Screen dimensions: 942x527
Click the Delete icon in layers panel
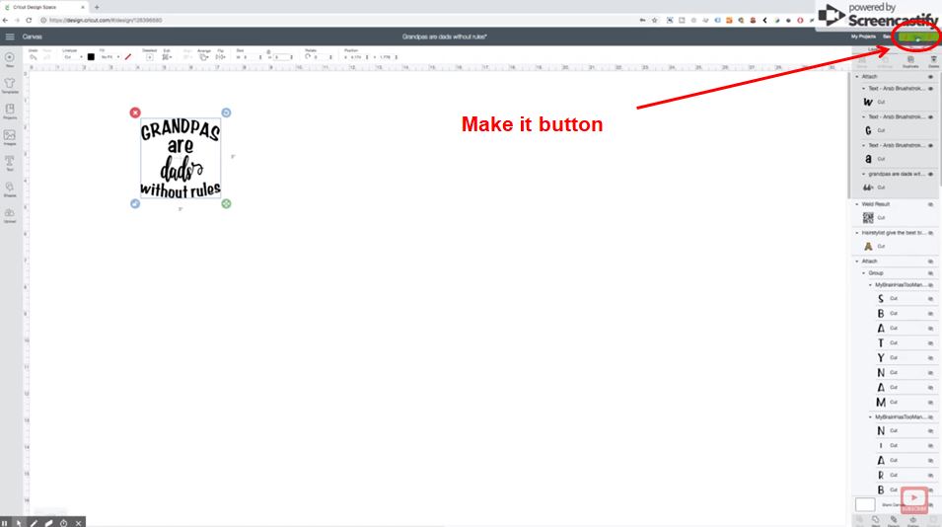(933, 60)
